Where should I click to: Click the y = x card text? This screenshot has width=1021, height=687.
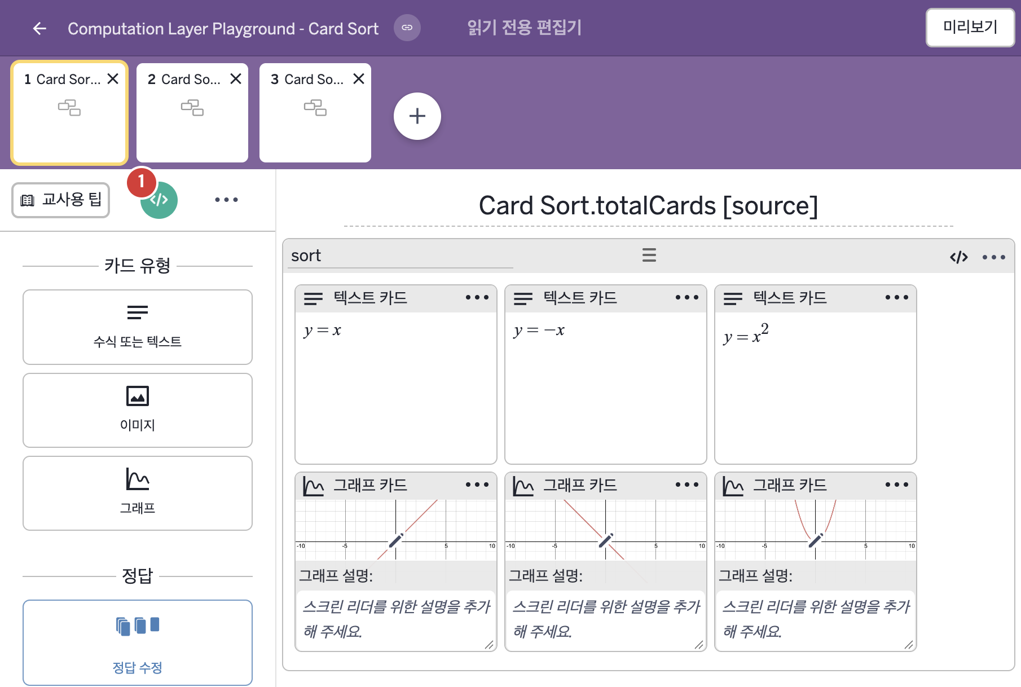coord(322,330)
